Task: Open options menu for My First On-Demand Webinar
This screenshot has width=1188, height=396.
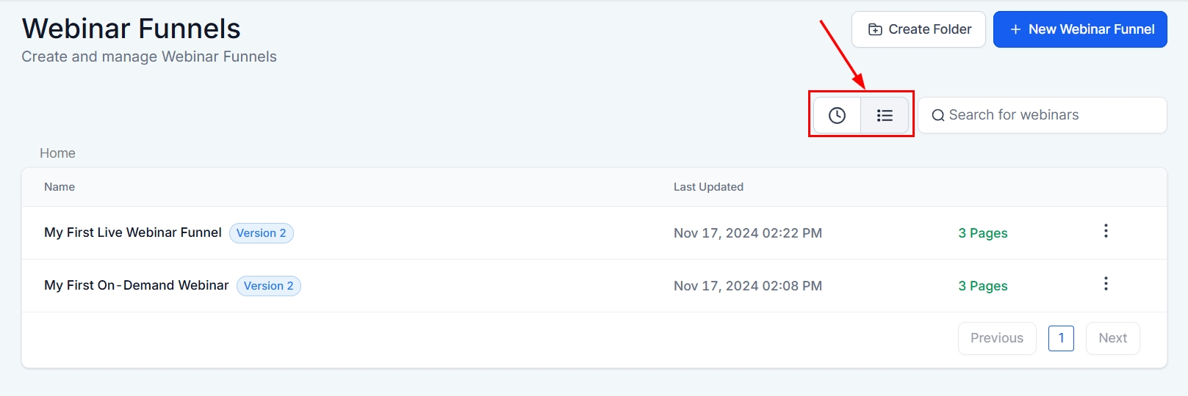Action: point(1106,285)
